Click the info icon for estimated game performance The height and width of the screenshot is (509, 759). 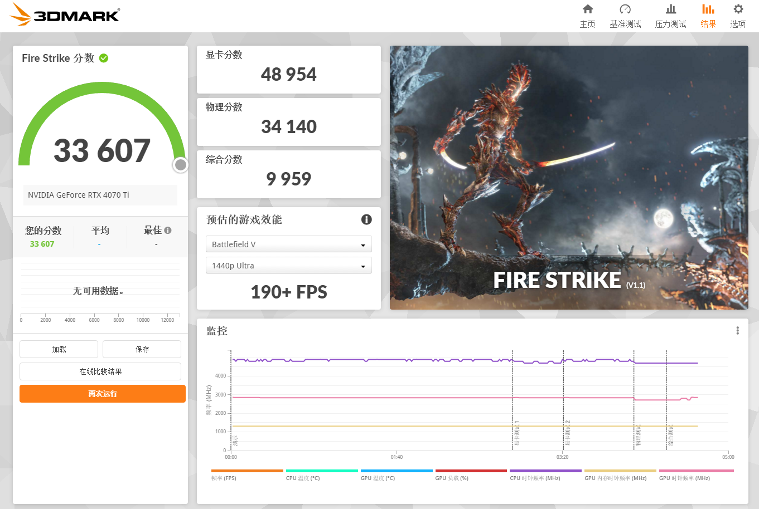click(366, 219)
